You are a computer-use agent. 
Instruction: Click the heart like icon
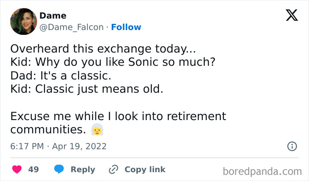[17, 170]
